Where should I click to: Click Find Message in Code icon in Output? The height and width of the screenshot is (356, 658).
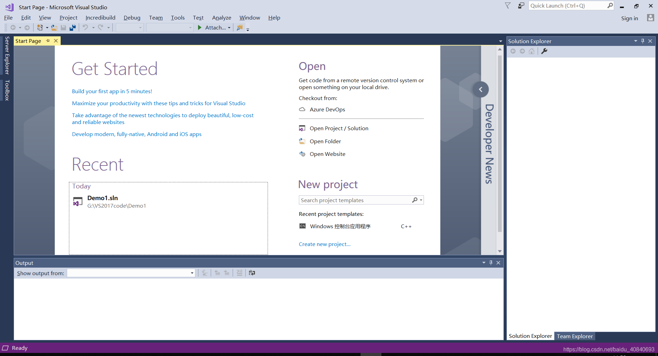205,273
